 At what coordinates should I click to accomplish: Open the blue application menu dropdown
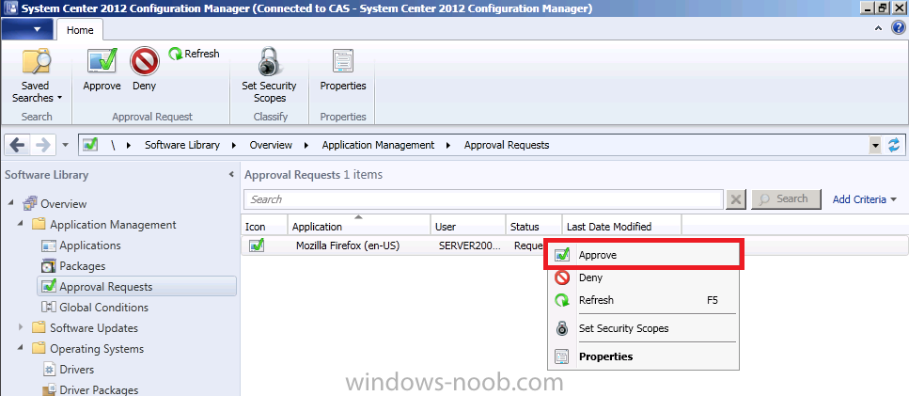(x=28, y=29)
